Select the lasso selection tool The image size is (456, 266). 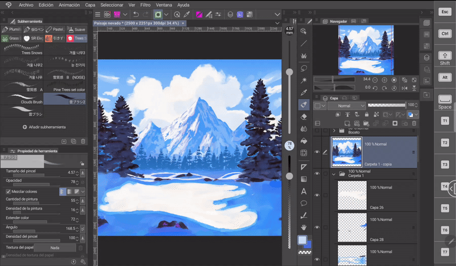point(304,68)
